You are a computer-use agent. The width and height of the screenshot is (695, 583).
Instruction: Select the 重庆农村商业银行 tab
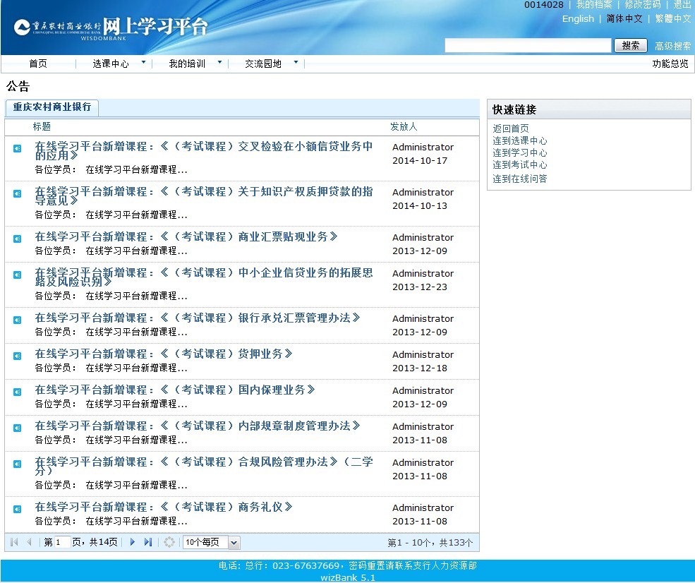52,107
